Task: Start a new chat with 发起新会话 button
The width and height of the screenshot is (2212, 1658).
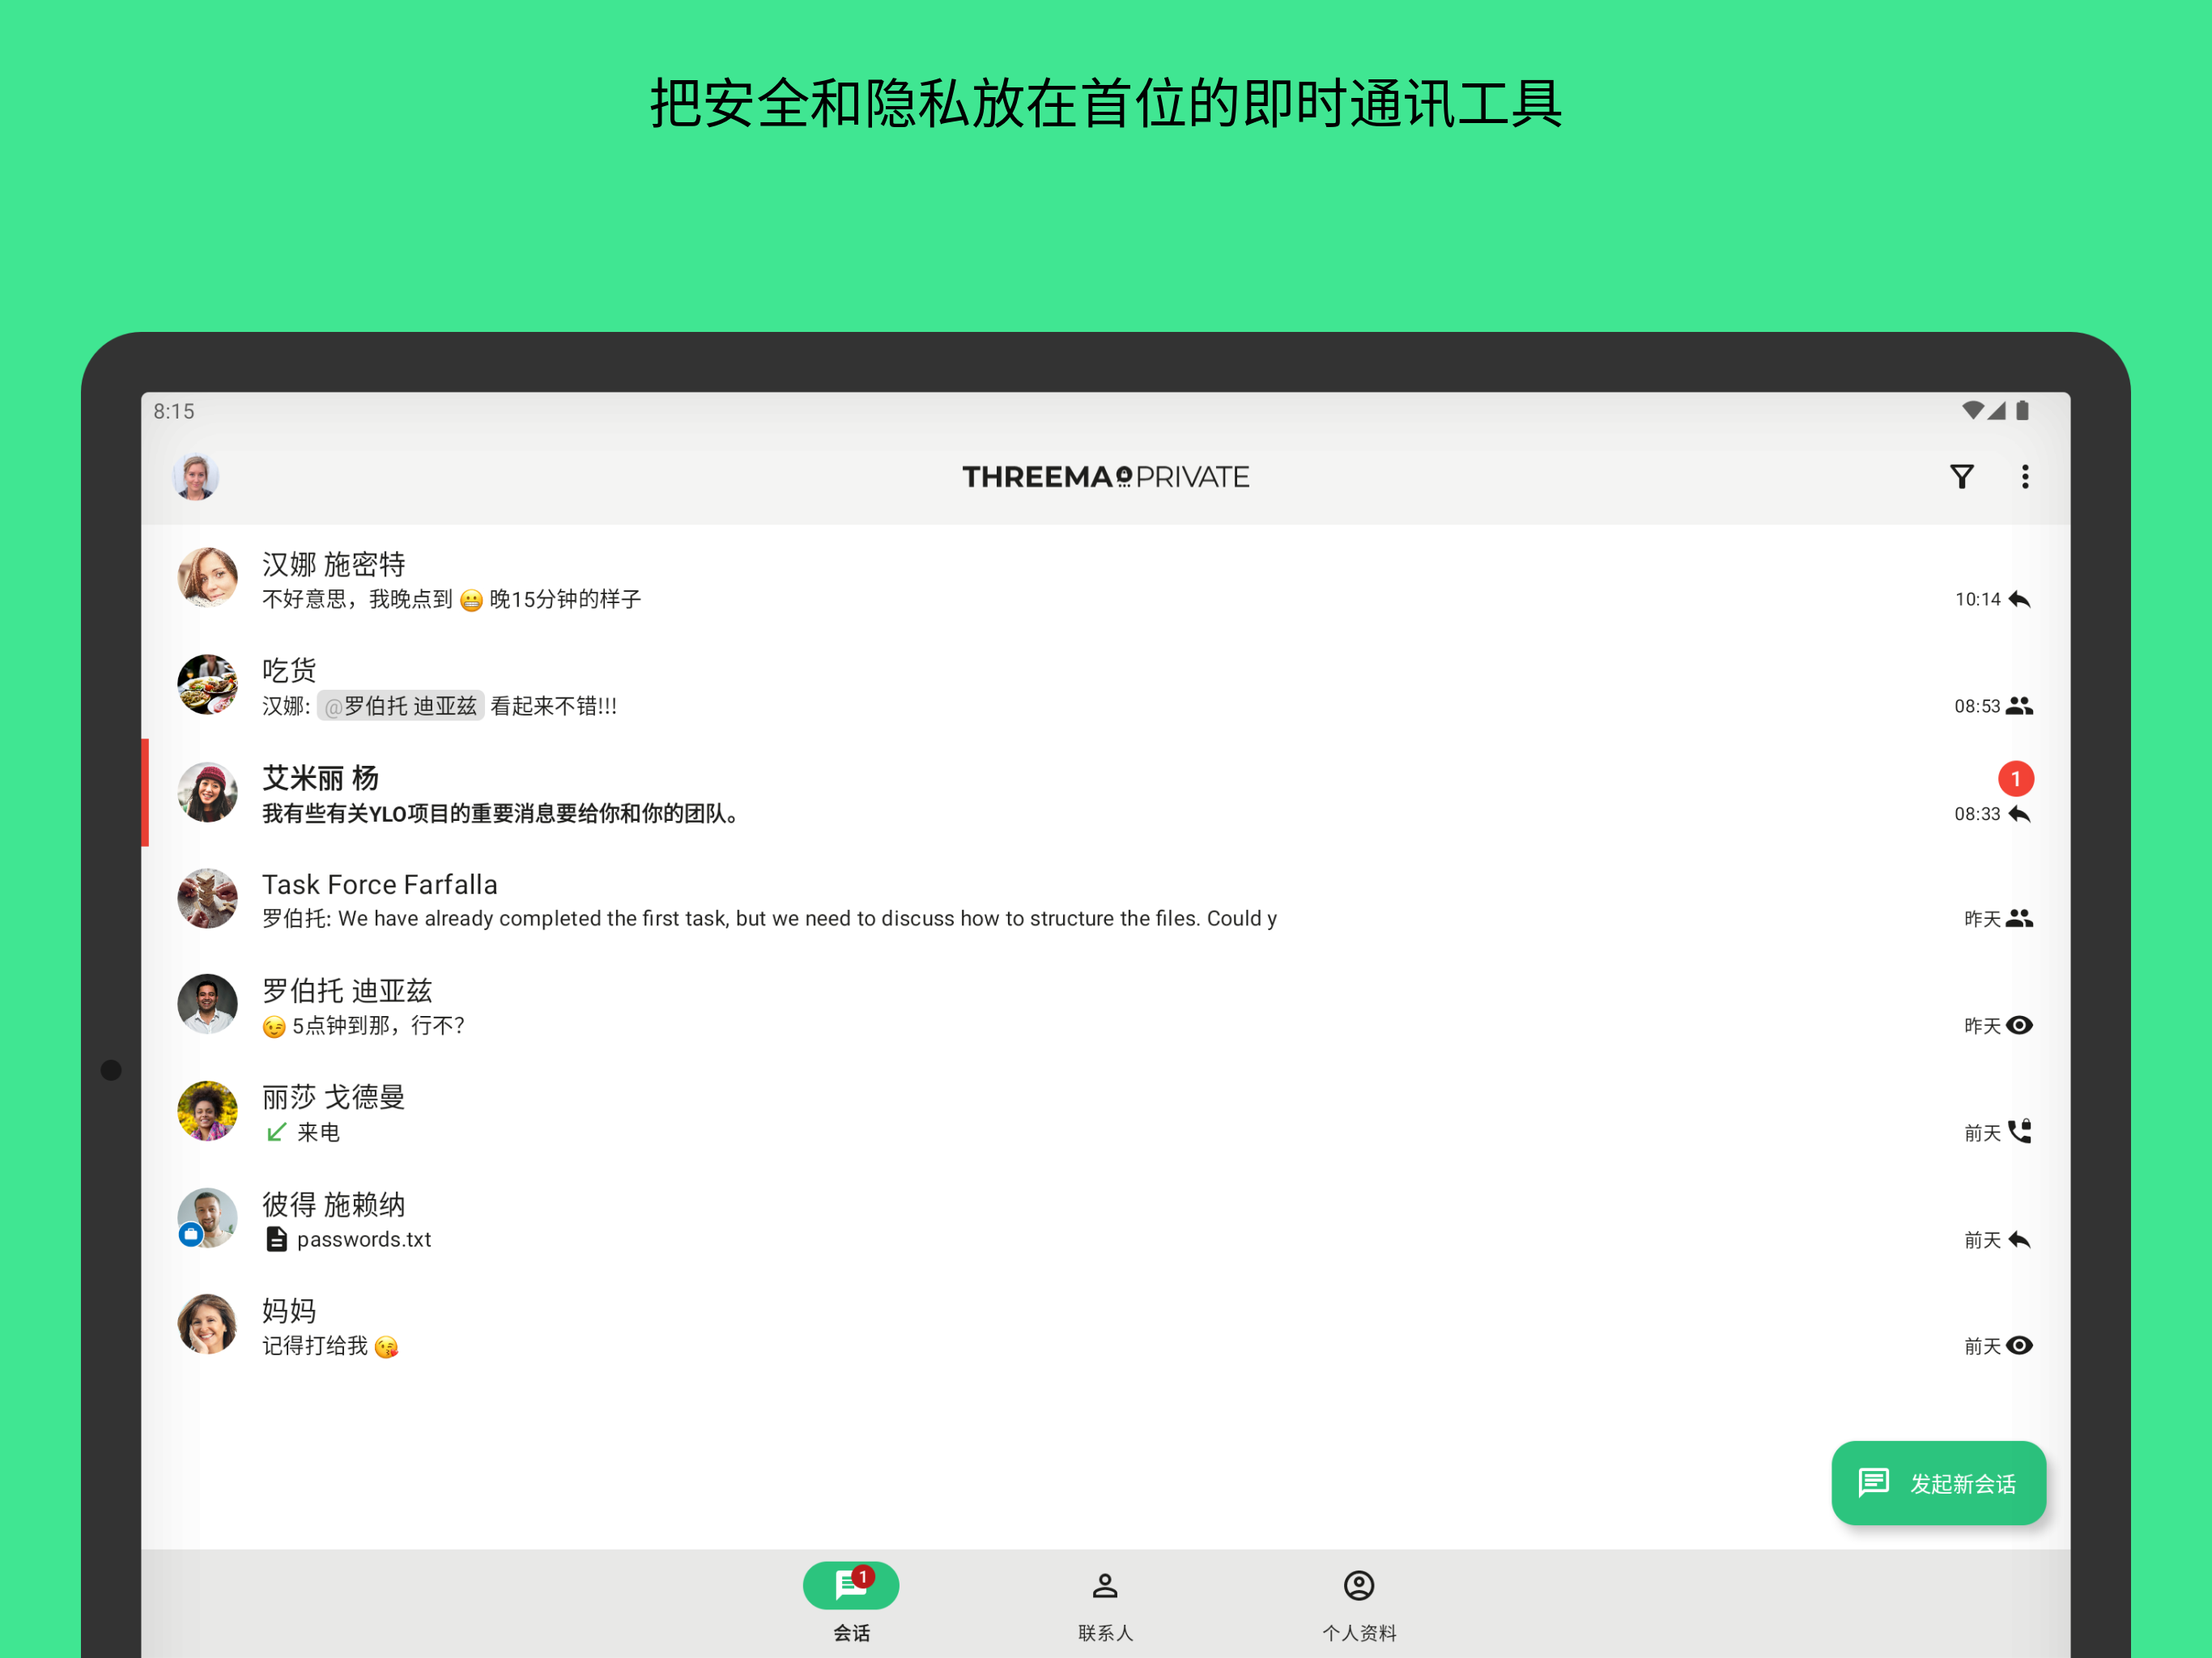Action: coord(1938,1482)
